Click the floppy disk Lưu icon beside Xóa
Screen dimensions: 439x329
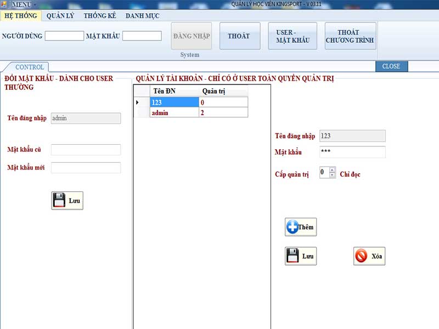click(292, 256)
